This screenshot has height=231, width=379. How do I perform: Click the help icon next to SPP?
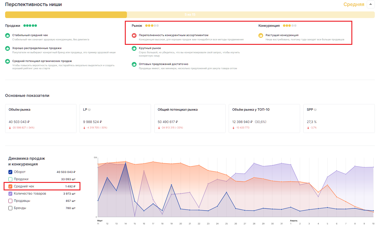coord(315,110)
